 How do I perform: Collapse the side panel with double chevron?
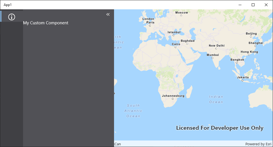coord(108,14)
